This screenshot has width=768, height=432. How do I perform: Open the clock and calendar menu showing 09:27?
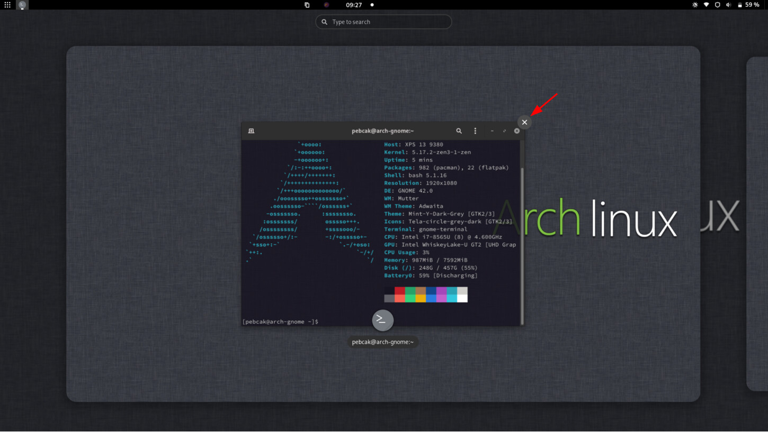[x=354, y=5]
